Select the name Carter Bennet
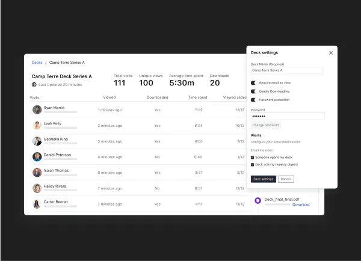This screenshot has height=261, width=361. click(x=56, y=201)
